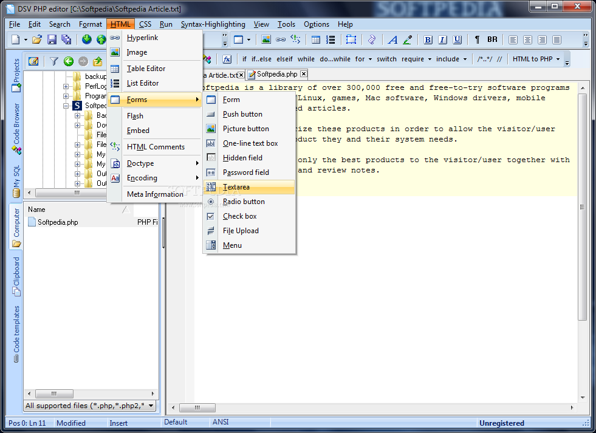This screenshot has height=433, width=596.
Task: Click the edit note icon in file panel
Action: pos(33,61)
